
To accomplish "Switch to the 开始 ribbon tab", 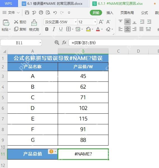I will pos(96,13).
